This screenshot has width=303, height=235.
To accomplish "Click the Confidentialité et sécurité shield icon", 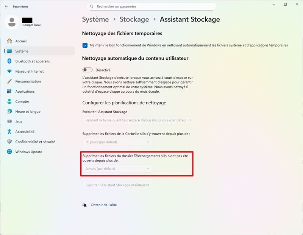I will point(9,142).
